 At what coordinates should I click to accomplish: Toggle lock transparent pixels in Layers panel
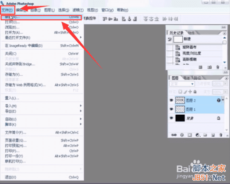[180, 92]
